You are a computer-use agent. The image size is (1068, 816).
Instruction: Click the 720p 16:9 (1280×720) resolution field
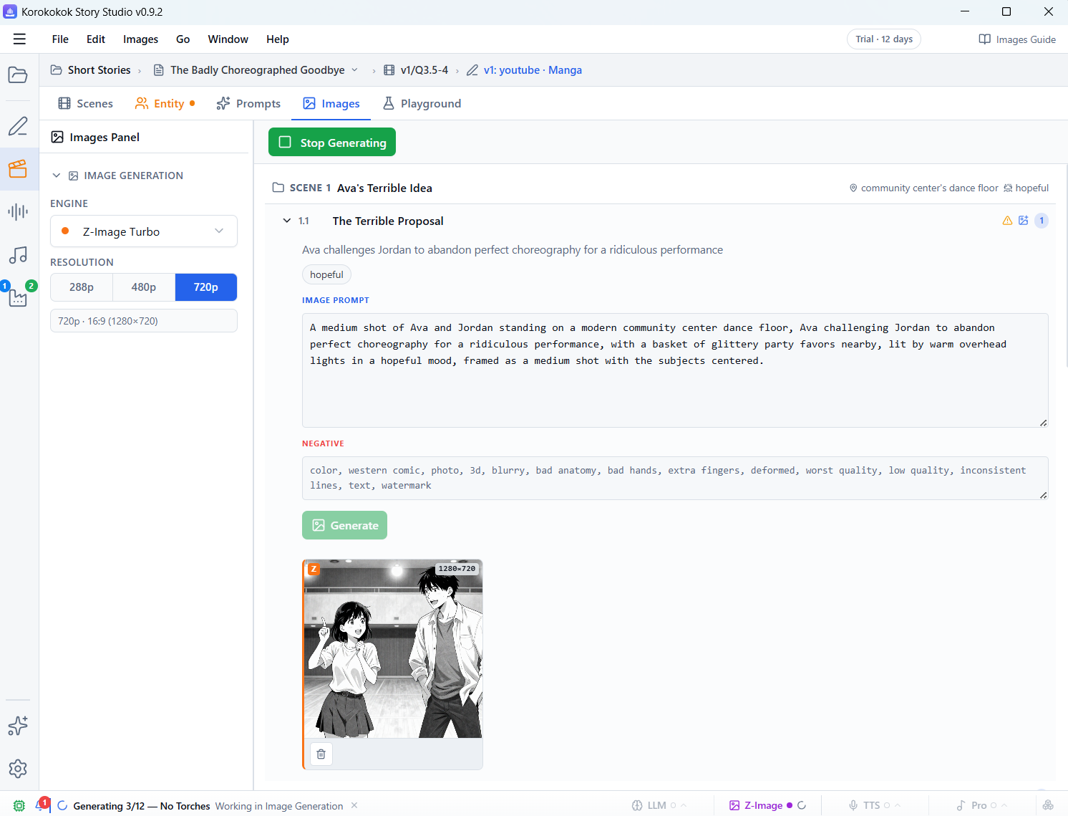pos(144,321)
